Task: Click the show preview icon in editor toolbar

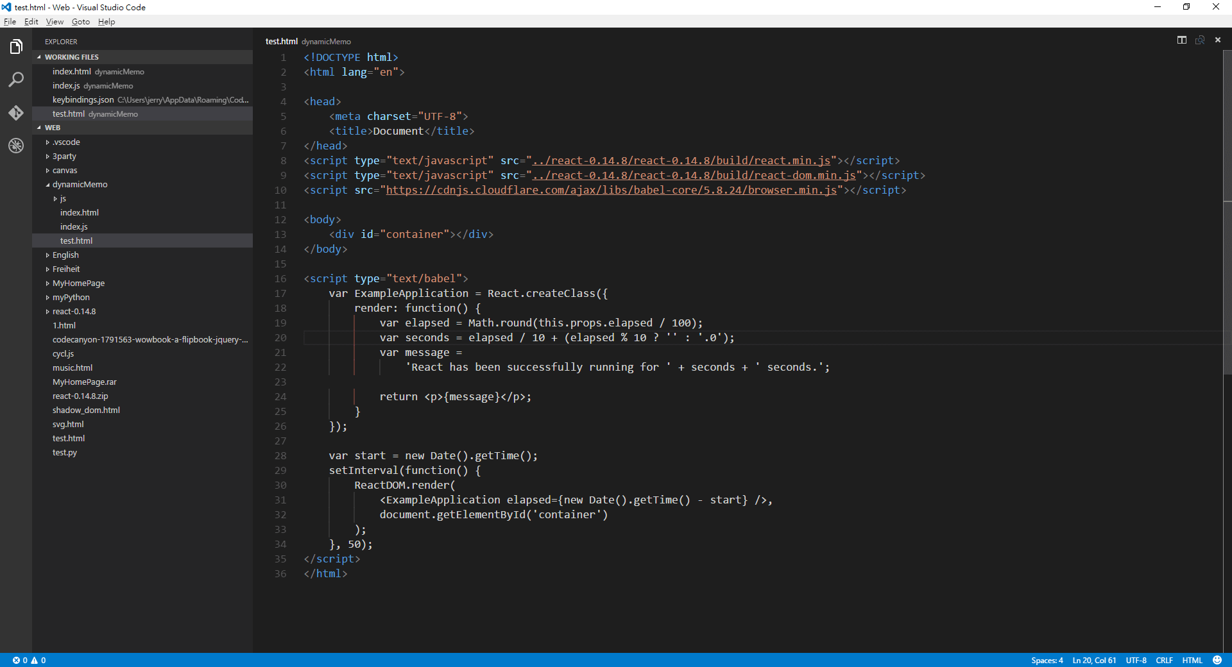Action: (1200, 40)
